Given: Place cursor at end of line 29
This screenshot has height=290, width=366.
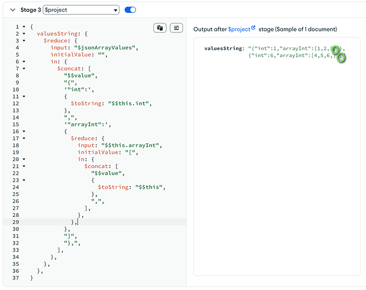Looking at the screenshot, I should coord(78,222).
